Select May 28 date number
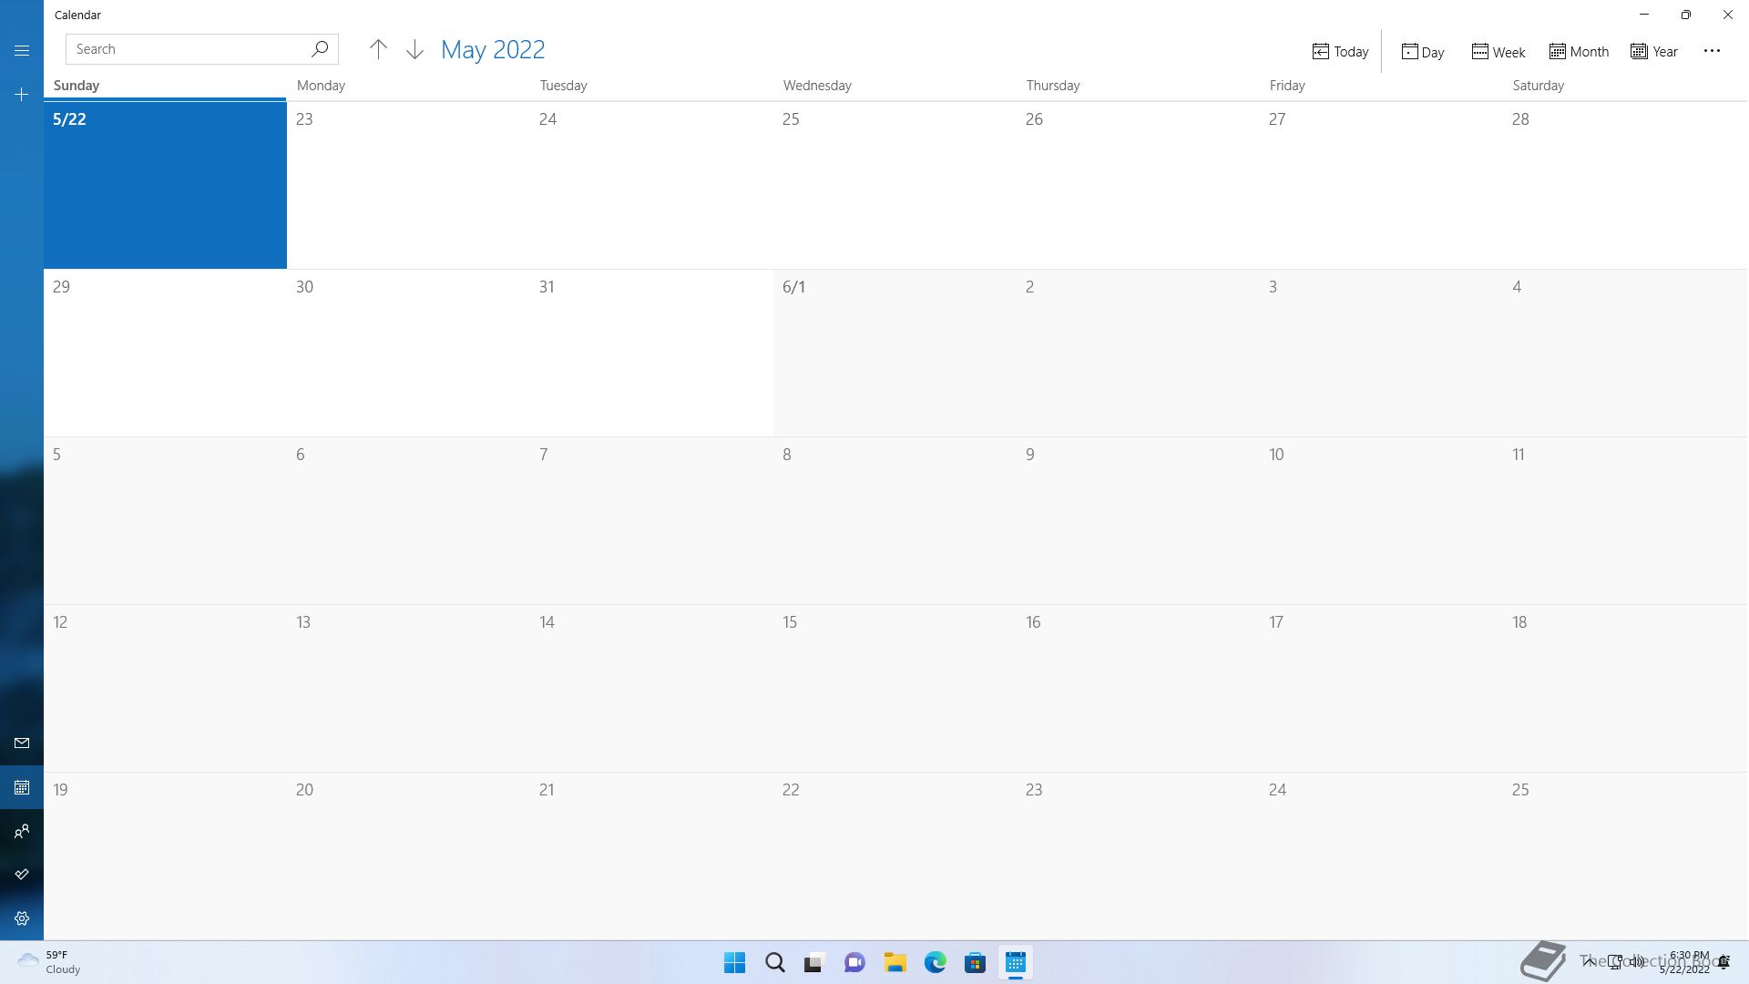 point(1520,119)
